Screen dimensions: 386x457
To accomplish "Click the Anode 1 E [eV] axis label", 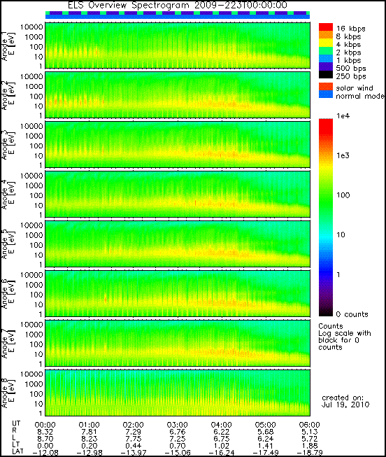I will (x=8, y=45).
